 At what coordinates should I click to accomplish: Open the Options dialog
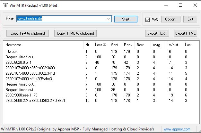click(171, 19)
